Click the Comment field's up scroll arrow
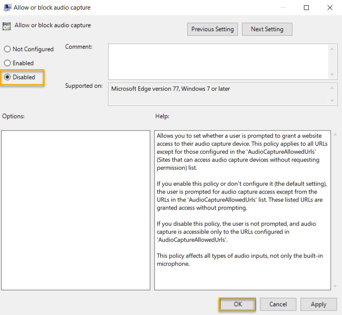Image resolution: width=342 pixels, height=315 pixels. tap(332, 48)
